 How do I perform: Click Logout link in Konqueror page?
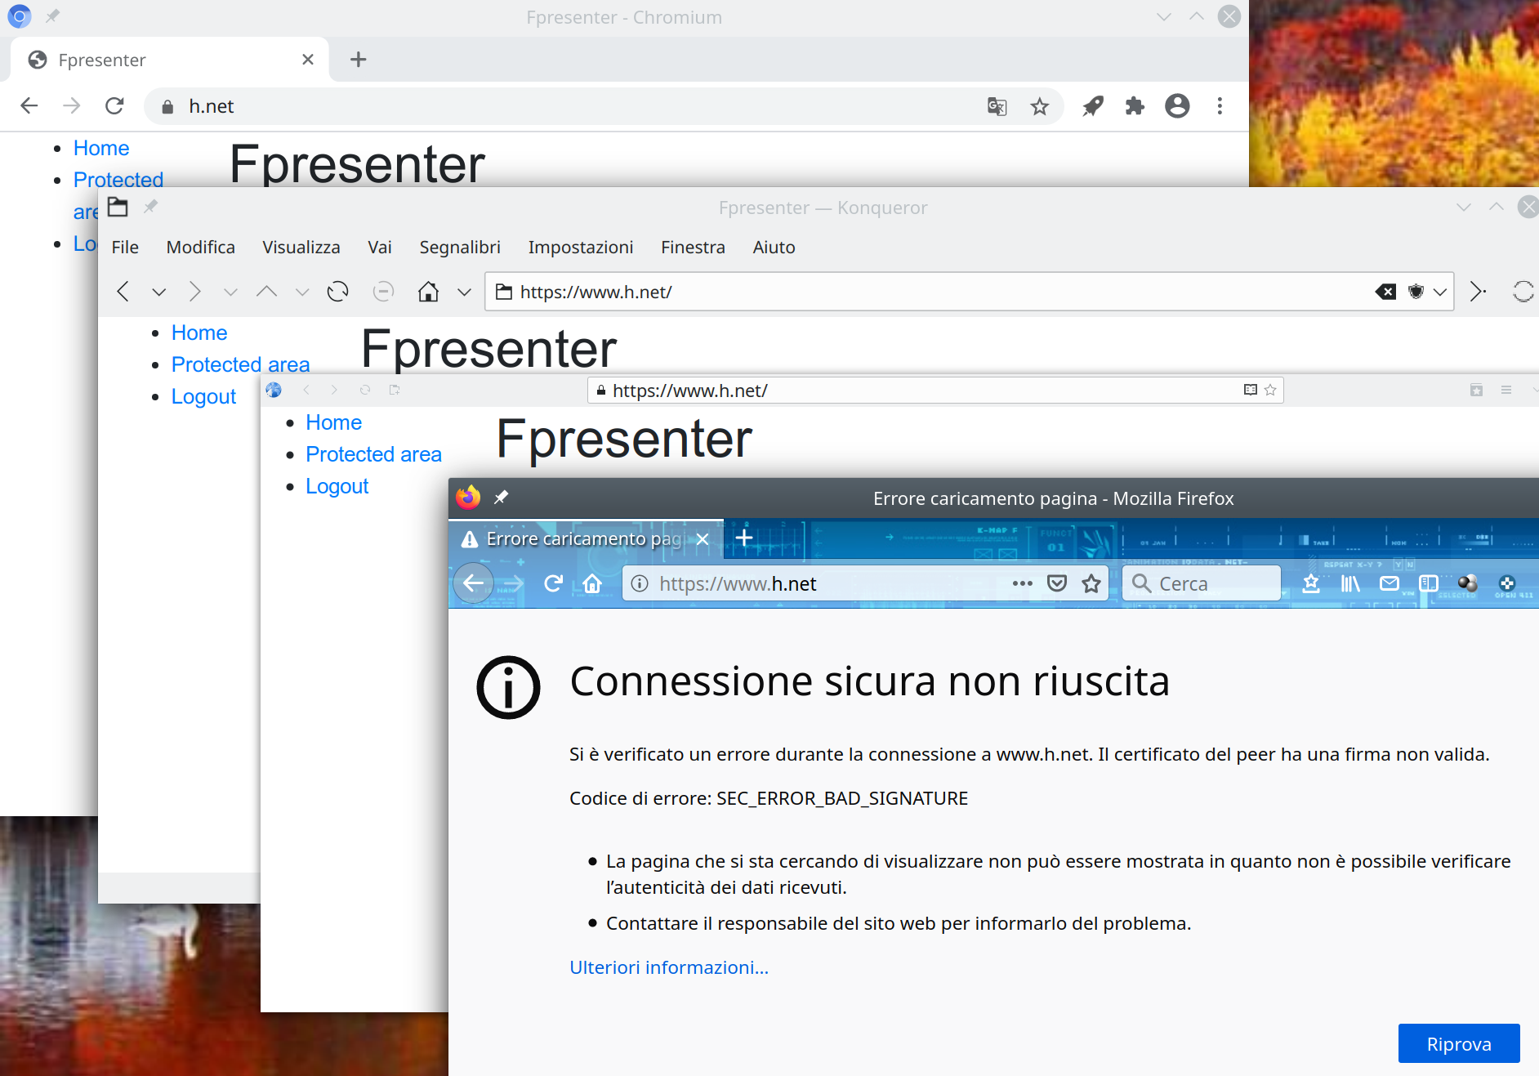[x=203, y=396]
